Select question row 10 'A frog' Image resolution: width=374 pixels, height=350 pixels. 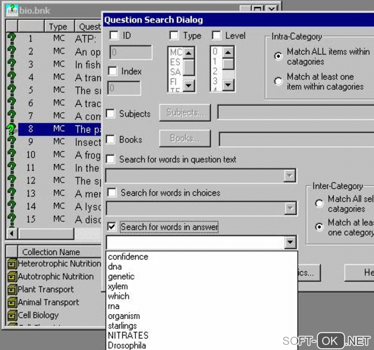click(60, 154)
